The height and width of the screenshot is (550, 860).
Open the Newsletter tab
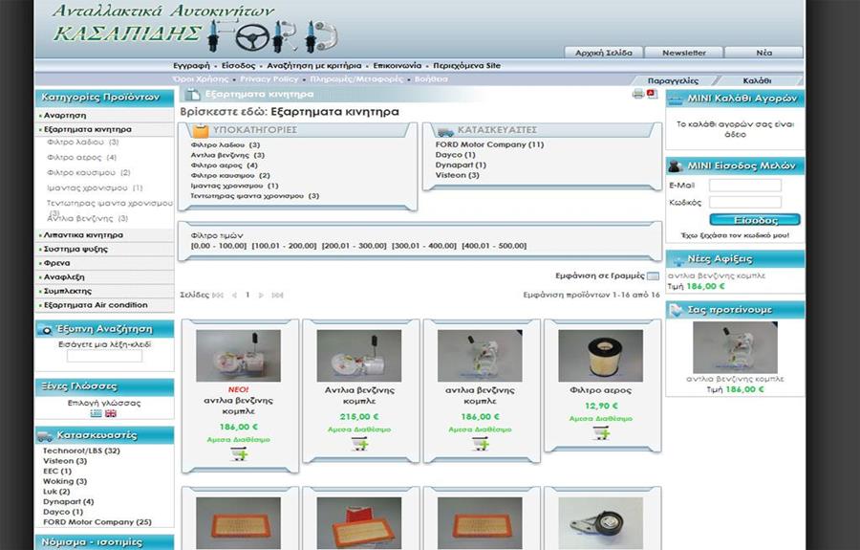point(684,53)
